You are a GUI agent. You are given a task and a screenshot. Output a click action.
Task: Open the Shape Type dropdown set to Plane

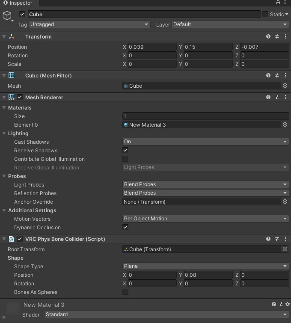click(205, 266)
